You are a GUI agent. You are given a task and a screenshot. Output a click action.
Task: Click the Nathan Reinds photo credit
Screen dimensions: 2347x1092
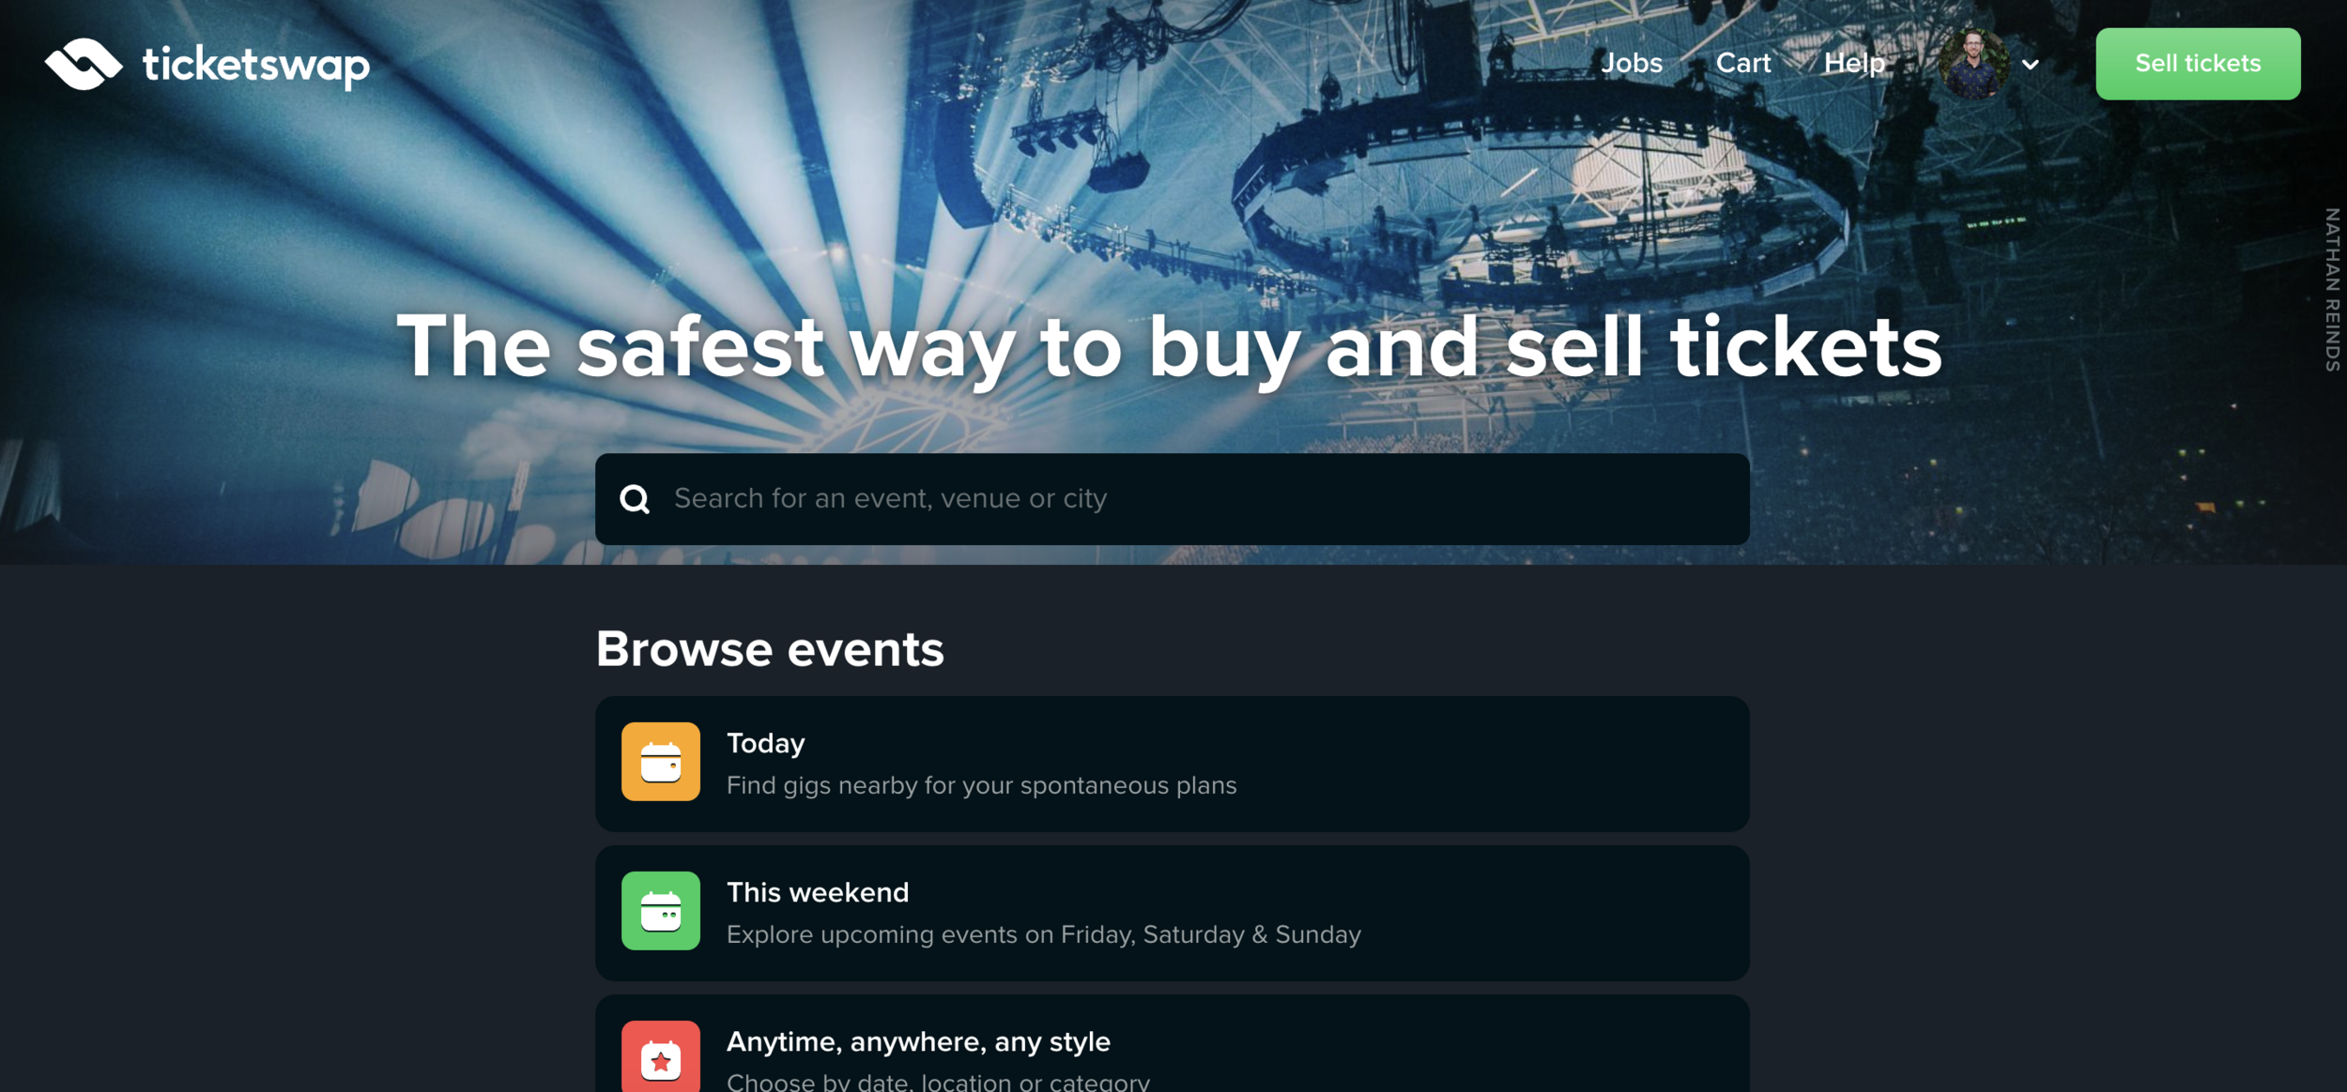pyautogui.click(x=2332, y=290)
